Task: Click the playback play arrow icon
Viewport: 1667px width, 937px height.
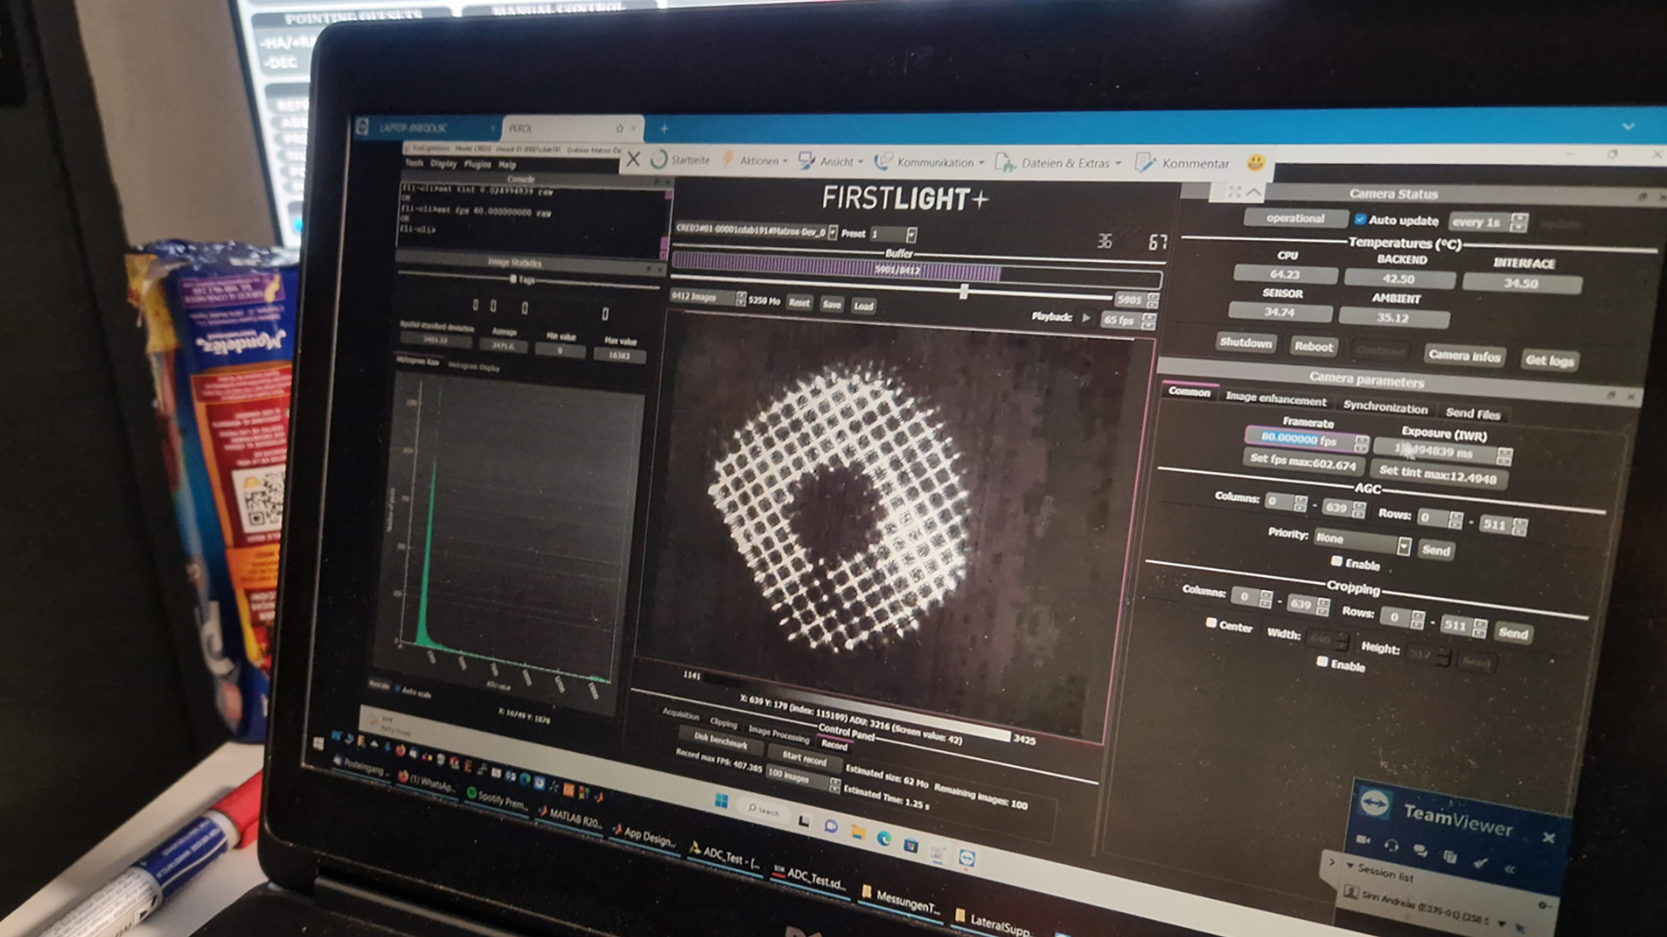Action: (1085, 318)
